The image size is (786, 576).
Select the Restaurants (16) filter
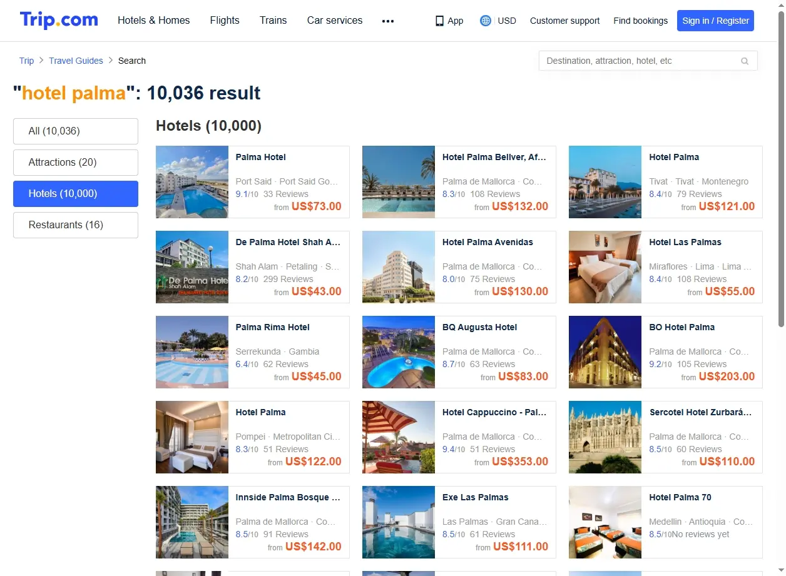[x=76, y=225]
